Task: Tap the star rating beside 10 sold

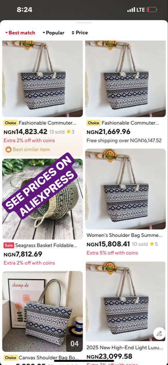Action: [x=154, y=244]
